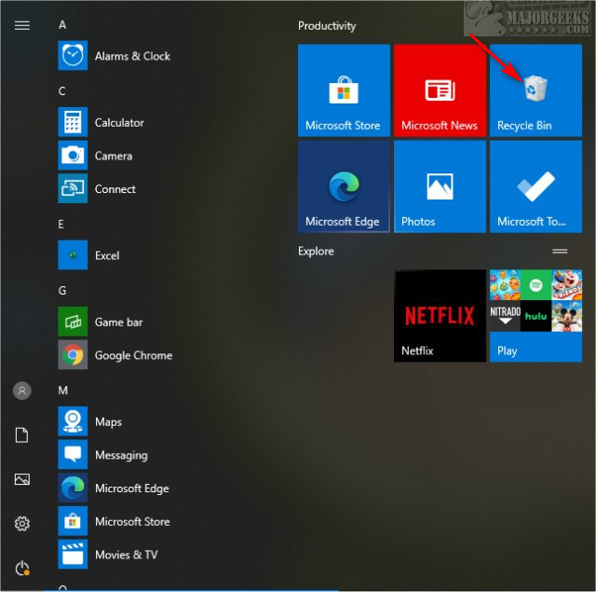Launch Calculator from the app list
The width and height of the screenshot is (596, 592).
(x=118, y=122)
